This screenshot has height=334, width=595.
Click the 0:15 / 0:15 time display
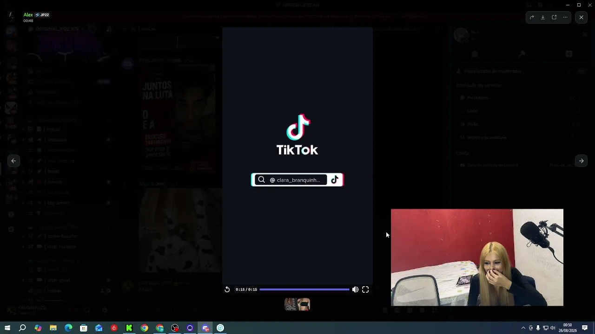(246, 289)
